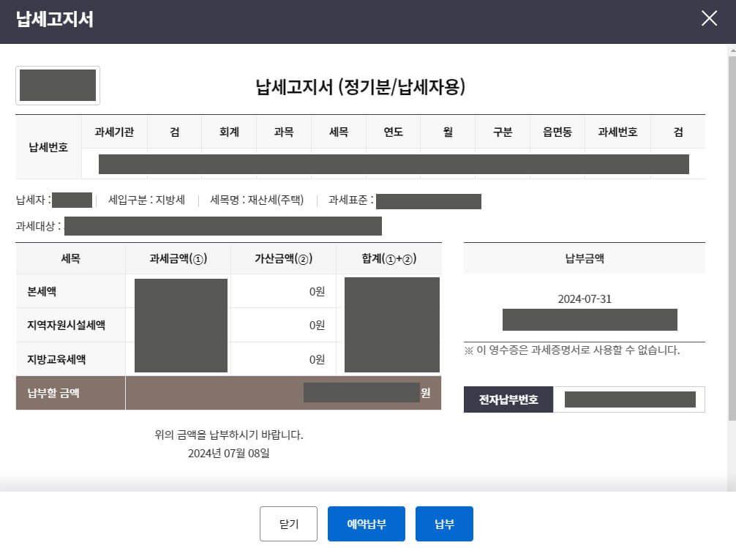736x548 pixels.
Task: Click the 과세번호 column header
Action: pyautogui.click(x=616, y=132)
